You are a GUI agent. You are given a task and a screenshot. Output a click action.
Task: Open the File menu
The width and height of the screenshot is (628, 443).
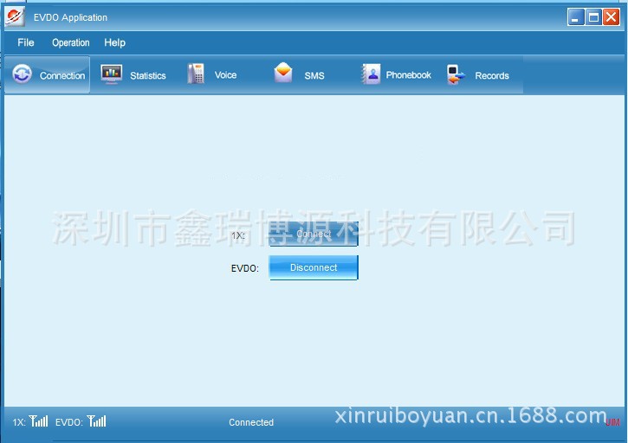click(x=26, y=42)
